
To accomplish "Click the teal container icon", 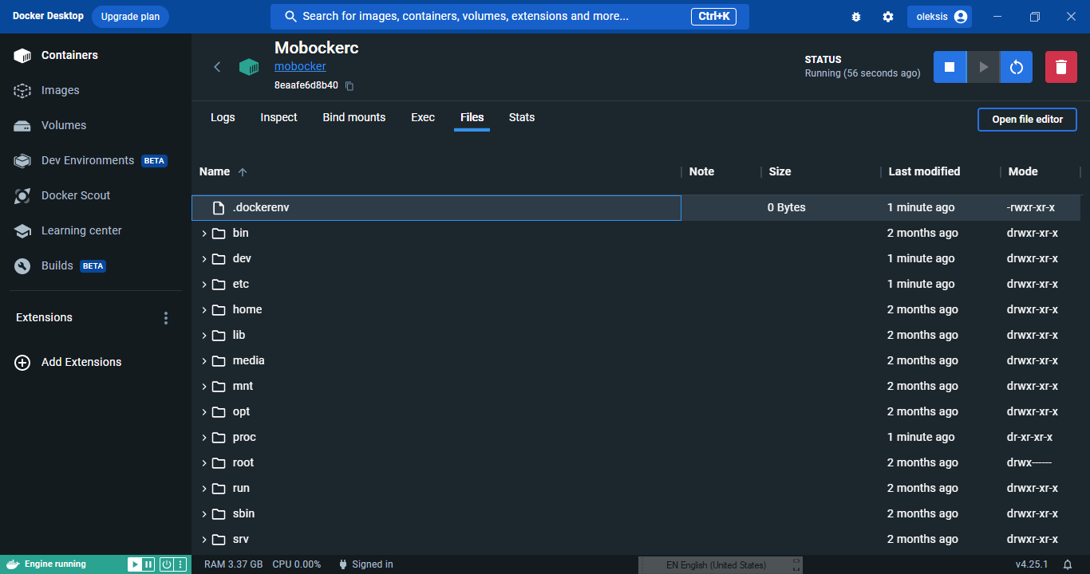I will (249, 67).
